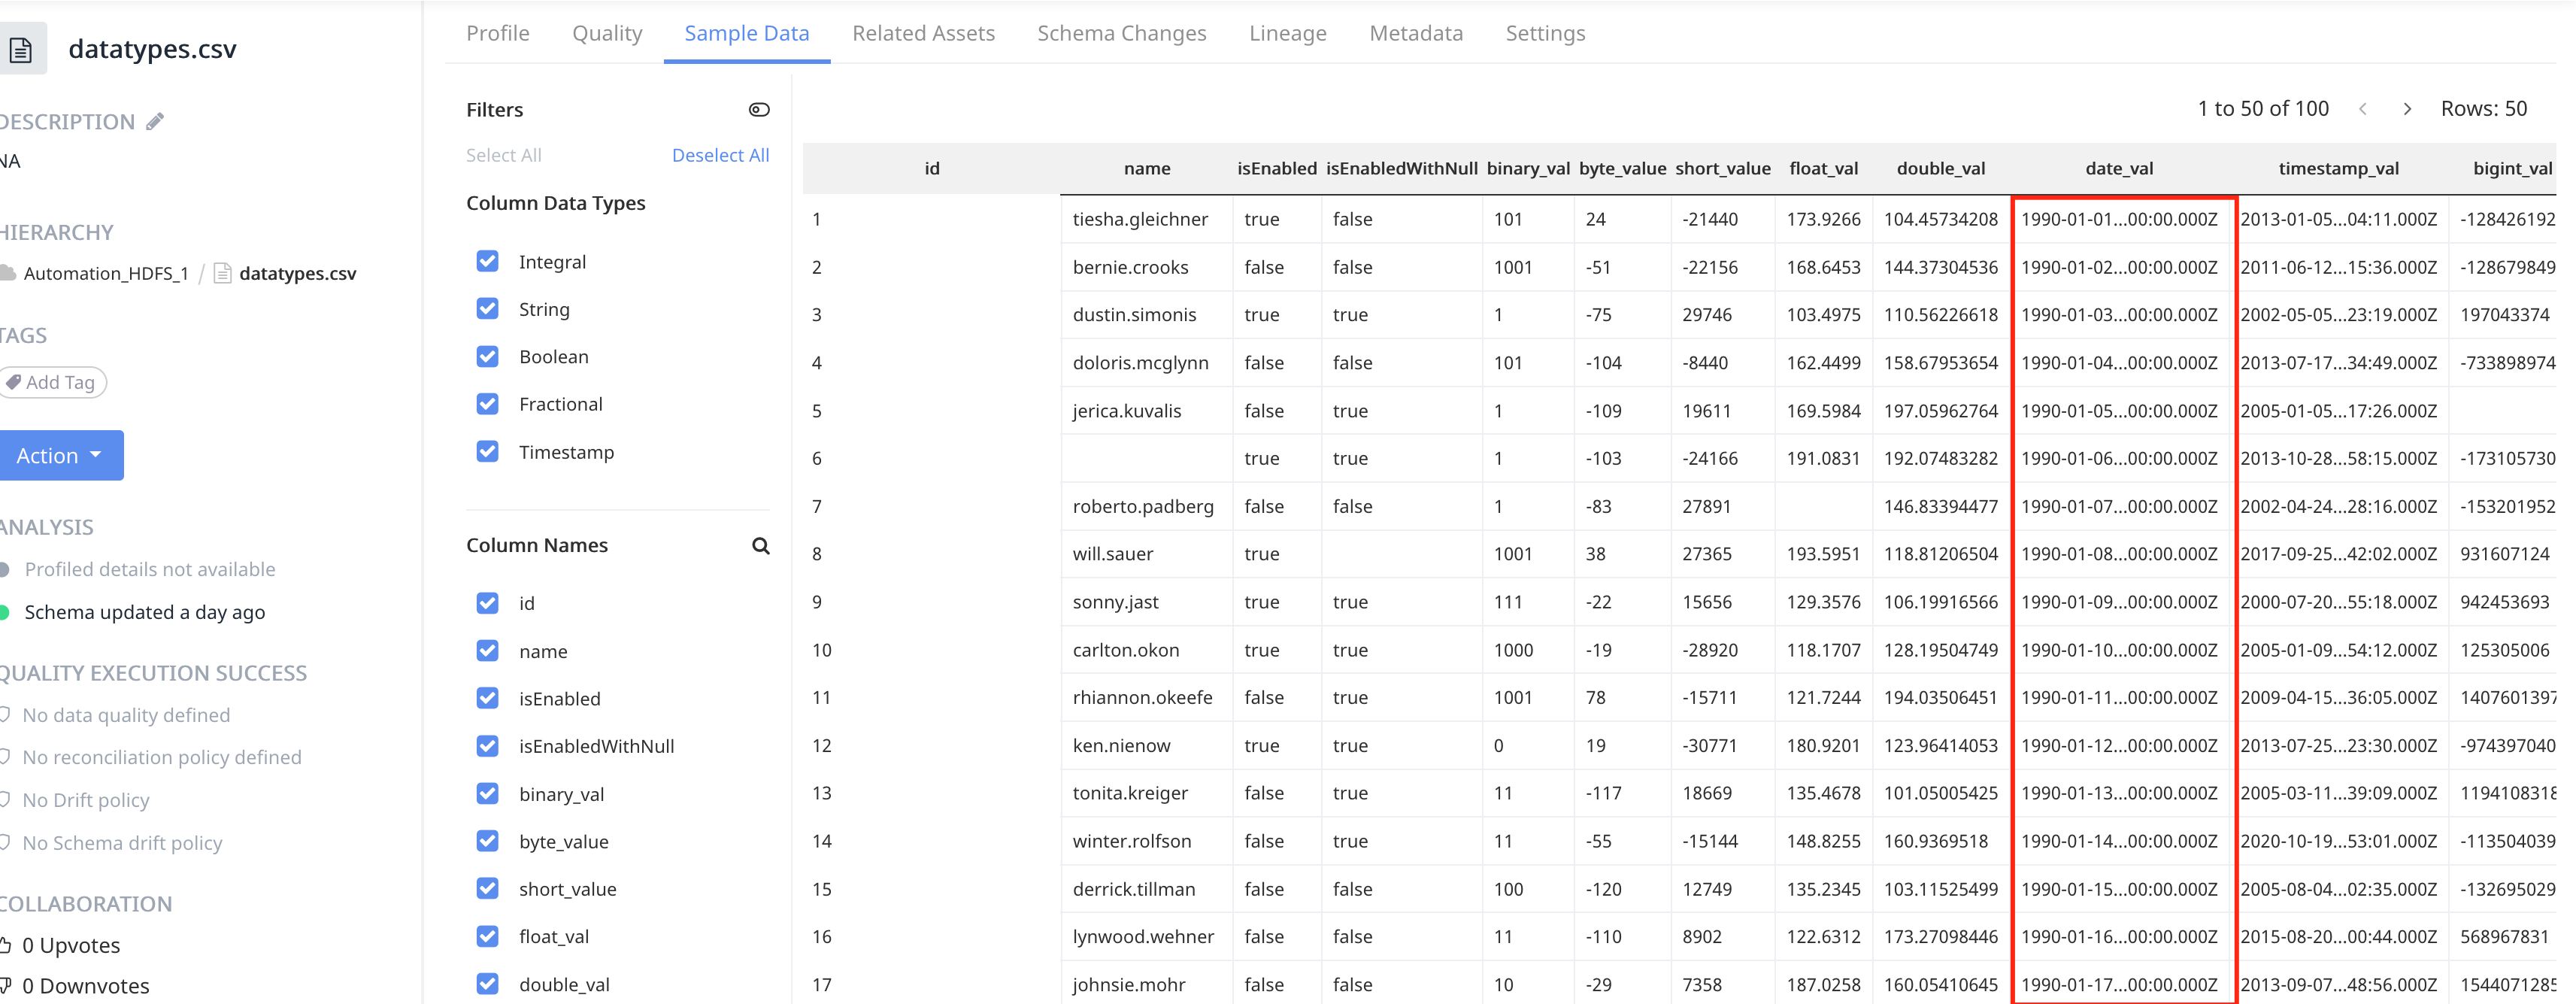Go to next page of rows
The height and width of the screenshot is (1004, 2576).
pyautogui.click(x=2407, y=109)
